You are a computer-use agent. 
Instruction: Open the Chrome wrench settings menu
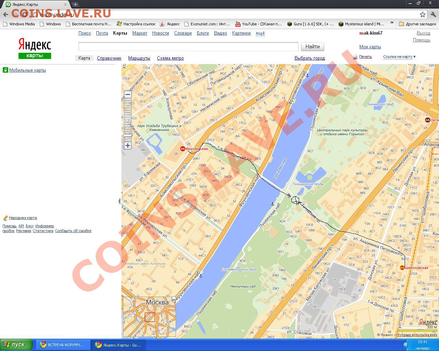click(433, 14)
